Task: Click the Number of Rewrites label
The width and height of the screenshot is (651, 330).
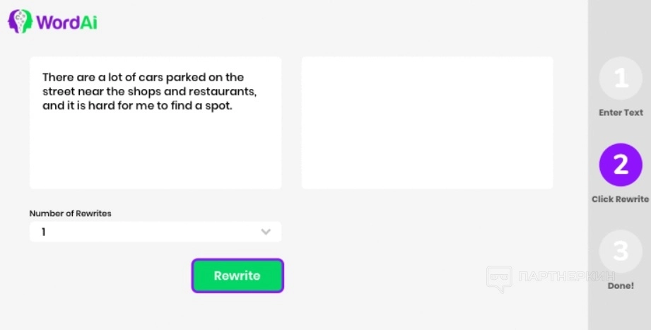Action: [x=70, y=213]
